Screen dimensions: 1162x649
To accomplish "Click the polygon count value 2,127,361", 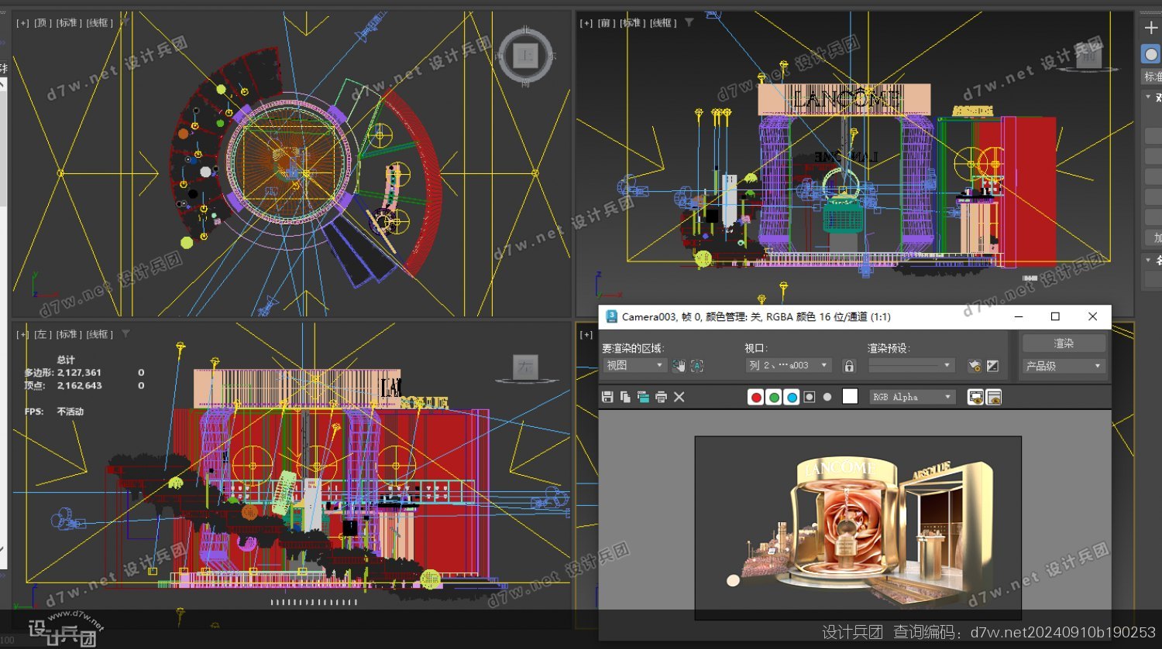I will [79, 372].
